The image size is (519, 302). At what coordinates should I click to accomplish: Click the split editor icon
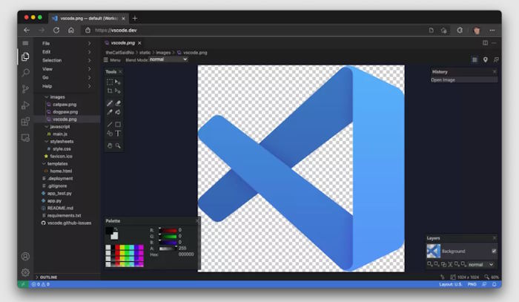pos(485,43)
